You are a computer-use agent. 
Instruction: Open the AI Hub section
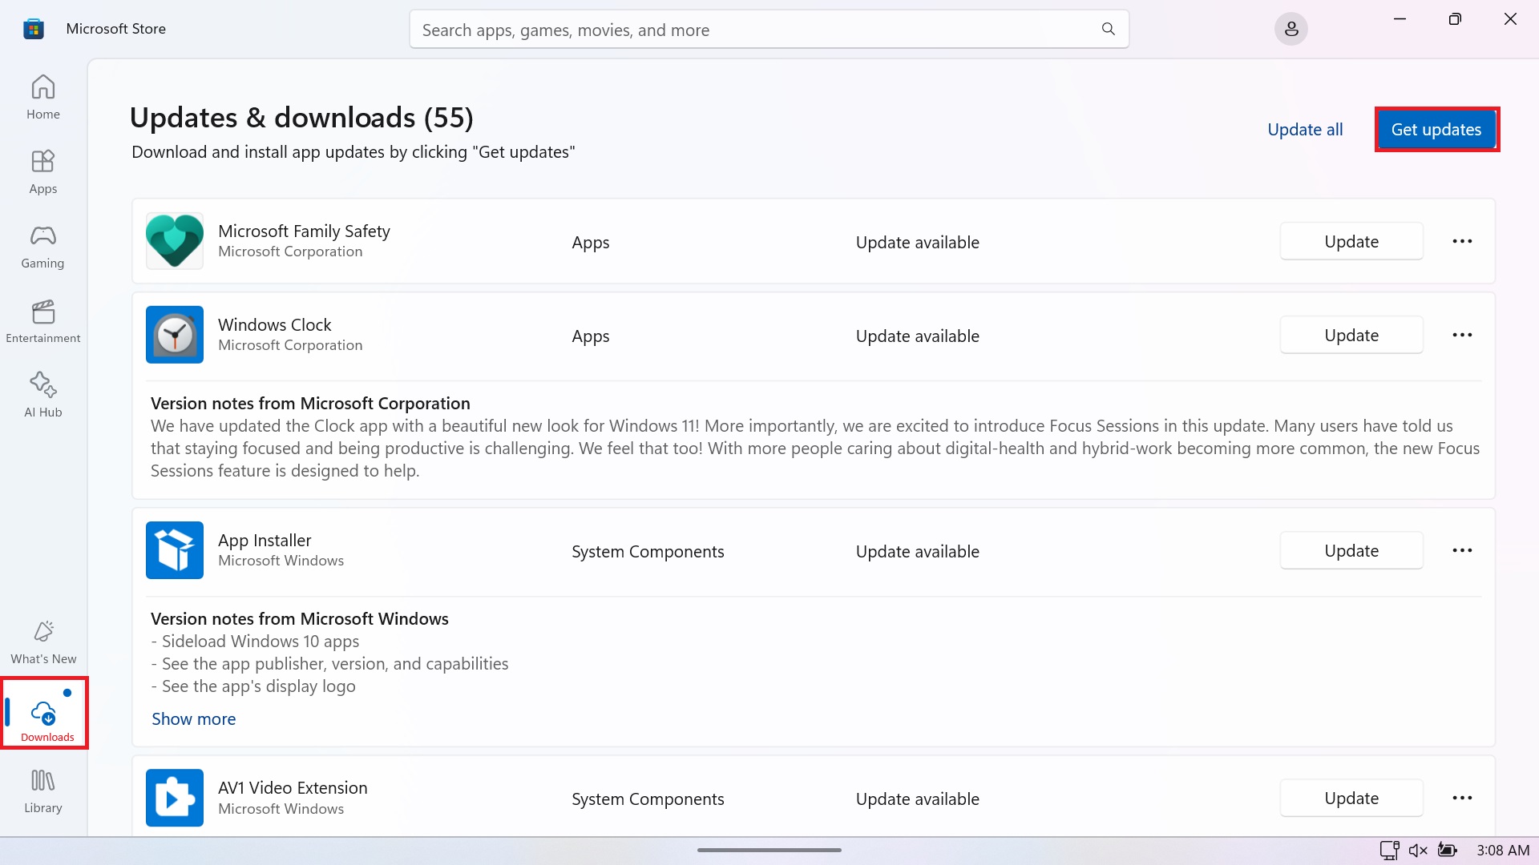tap(43, 395)
